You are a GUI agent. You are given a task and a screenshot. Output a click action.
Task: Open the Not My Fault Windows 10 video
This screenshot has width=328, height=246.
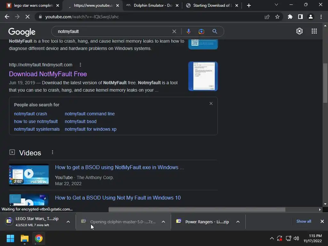click(x=118, y=198)
